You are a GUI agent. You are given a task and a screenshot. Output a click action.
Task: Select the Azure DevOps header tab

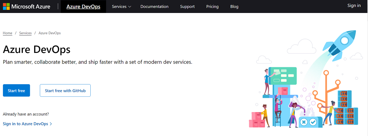coord(83,6)
